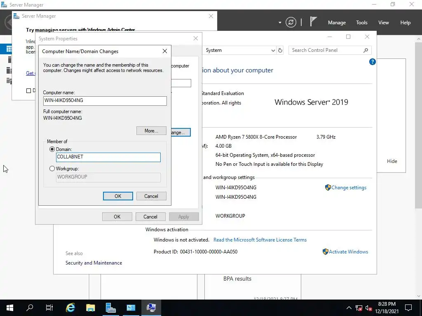Open the dropdown arrow next to refresh in Server Manager
The image size is (422, 316).
(280, 23)
